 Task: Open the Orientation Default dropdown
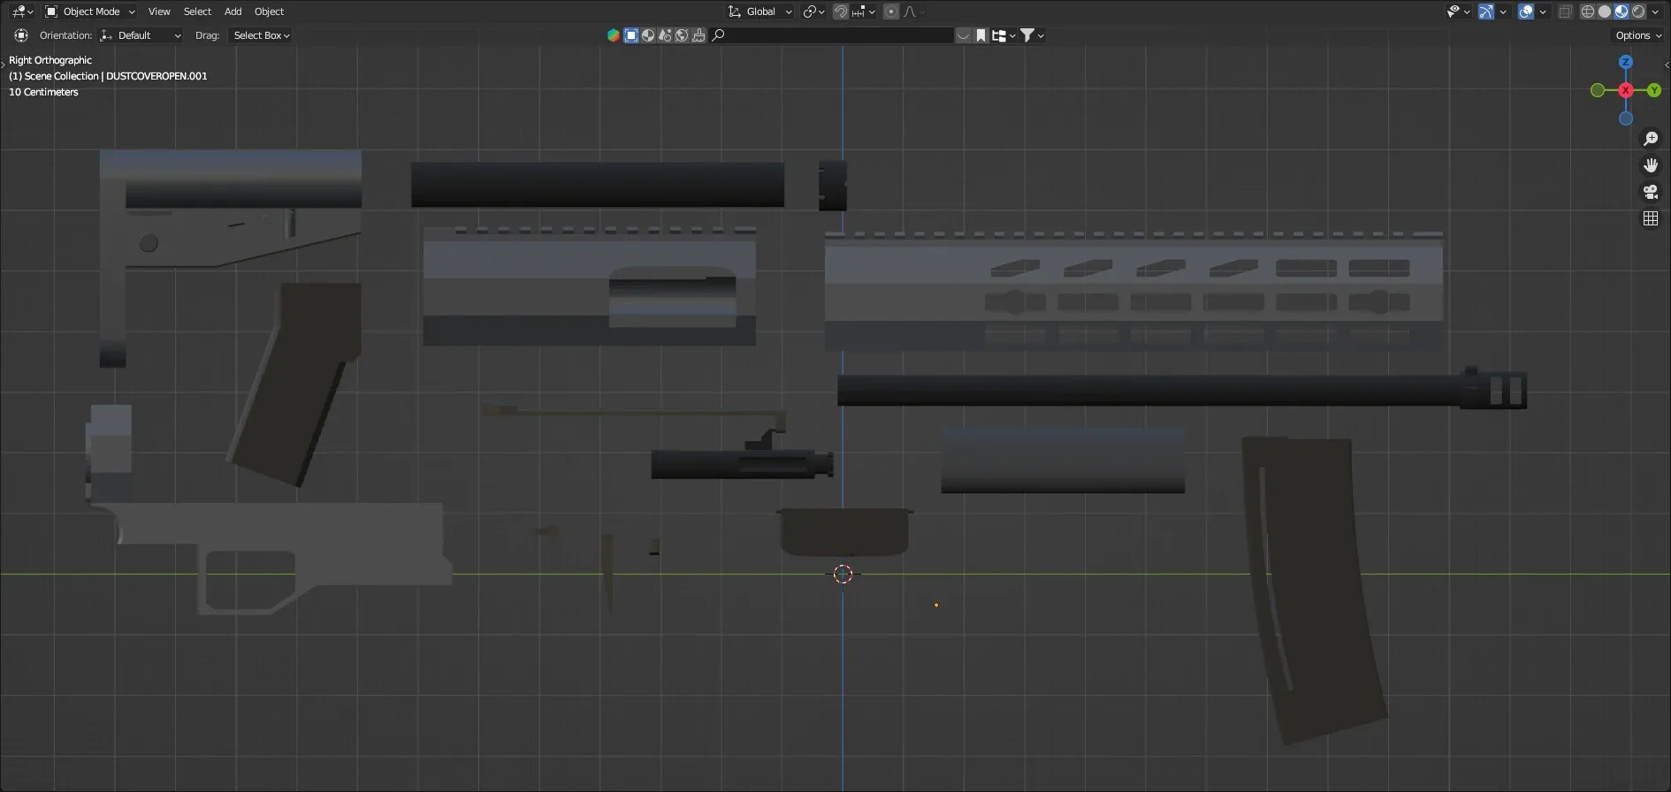(141, 35)
